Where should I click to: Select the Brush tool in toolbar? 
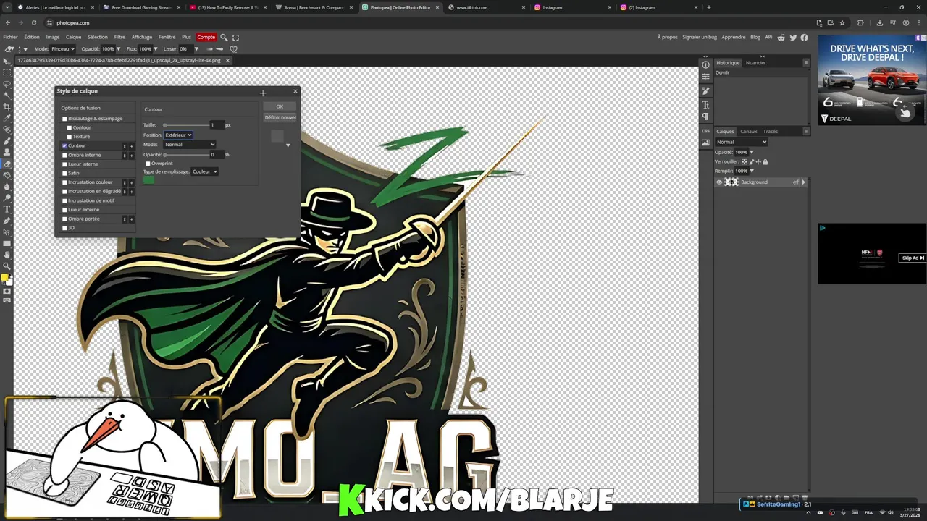[x=7, y=140]
